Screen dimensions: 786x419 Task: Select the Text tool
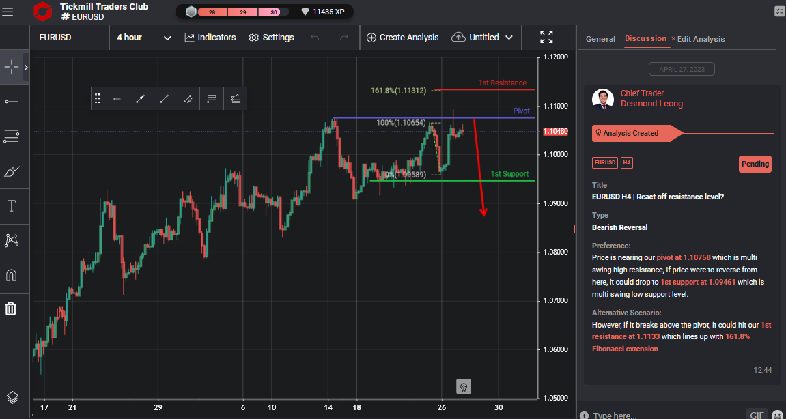pyautogui.click(x=11, y=206)
